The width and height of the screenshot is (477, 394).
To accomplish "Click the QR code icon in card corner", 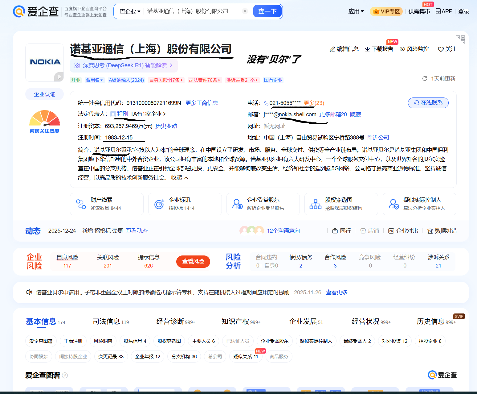I will [x=461, y=39].
